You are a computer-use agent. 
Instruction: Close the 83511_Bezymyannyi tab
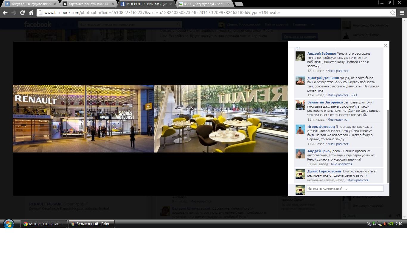(x=229, y=4)
